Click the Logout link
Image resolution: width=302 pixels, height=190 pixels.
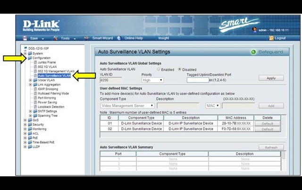click(x=280, y=38)
